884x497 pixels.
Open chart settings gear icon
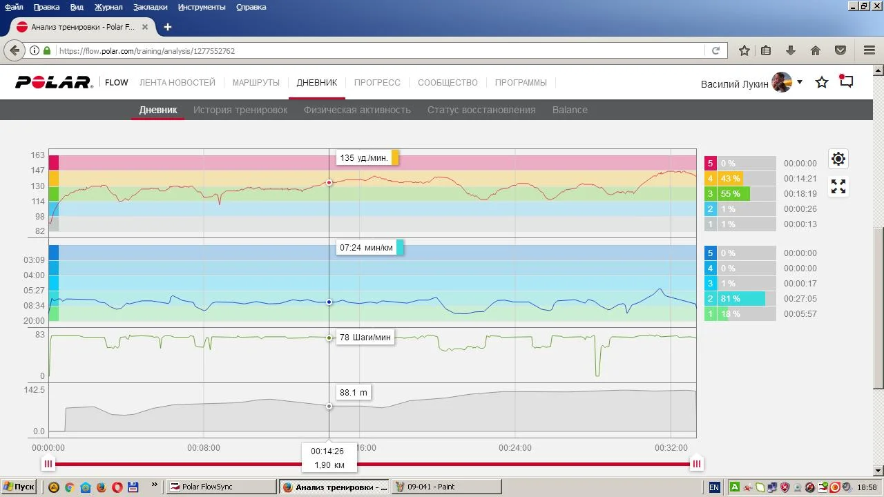(x=838, y=159)
